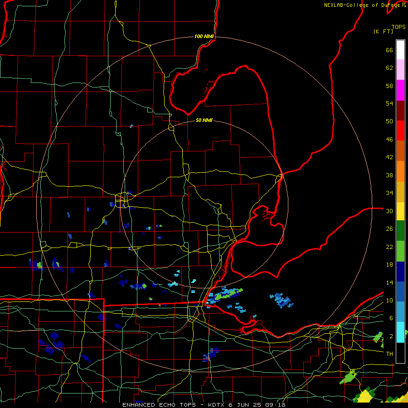
Task: Click the 30 legend value
Action: click(x=389, y=211)
